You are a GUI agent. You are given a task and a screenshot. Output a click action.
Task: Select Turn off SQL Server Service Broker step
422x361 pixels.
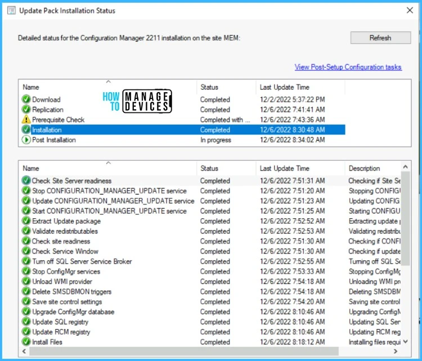(211, 261)
